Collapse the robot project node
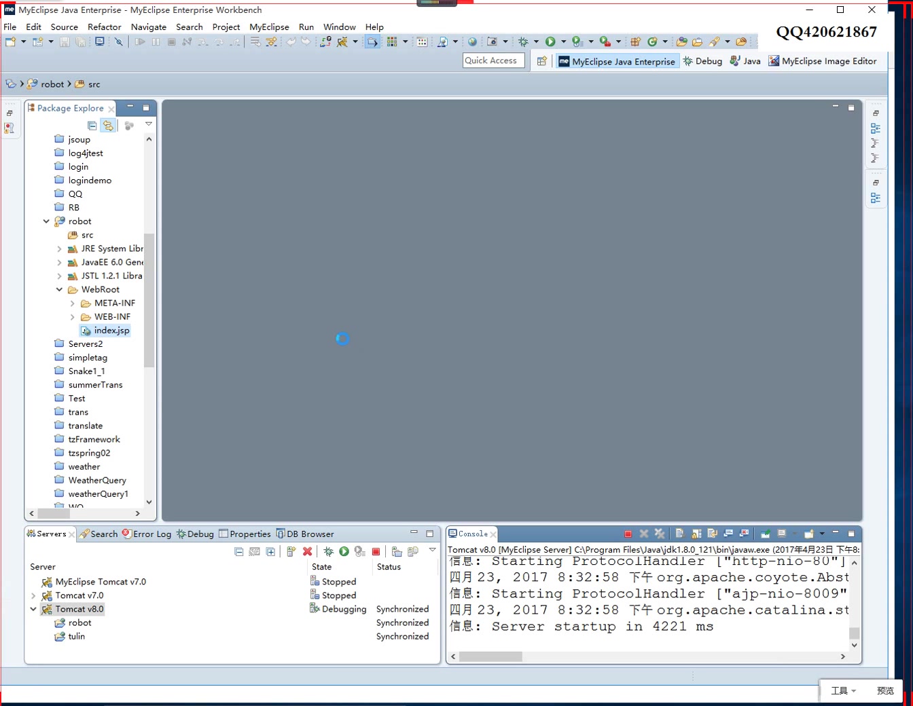This screenshot has height=706, width=913. 46,221
